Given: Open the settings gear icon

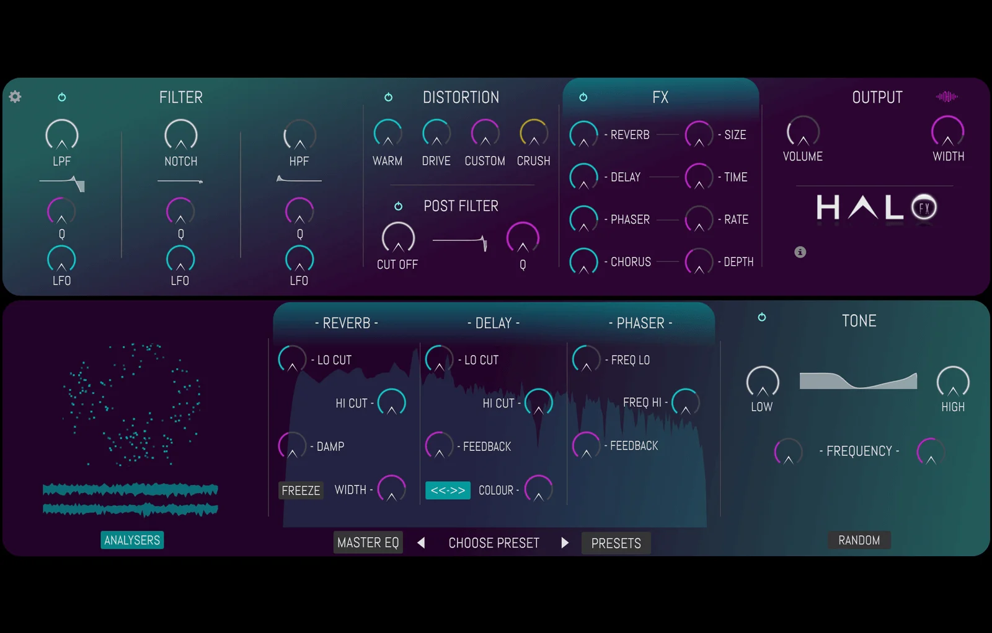Looking at the screenshot, I should 15,97.
